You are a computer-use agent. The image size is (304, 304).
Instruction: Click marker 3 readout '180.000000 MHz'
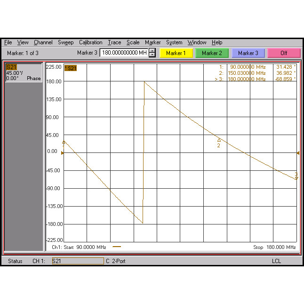point(247,79)
